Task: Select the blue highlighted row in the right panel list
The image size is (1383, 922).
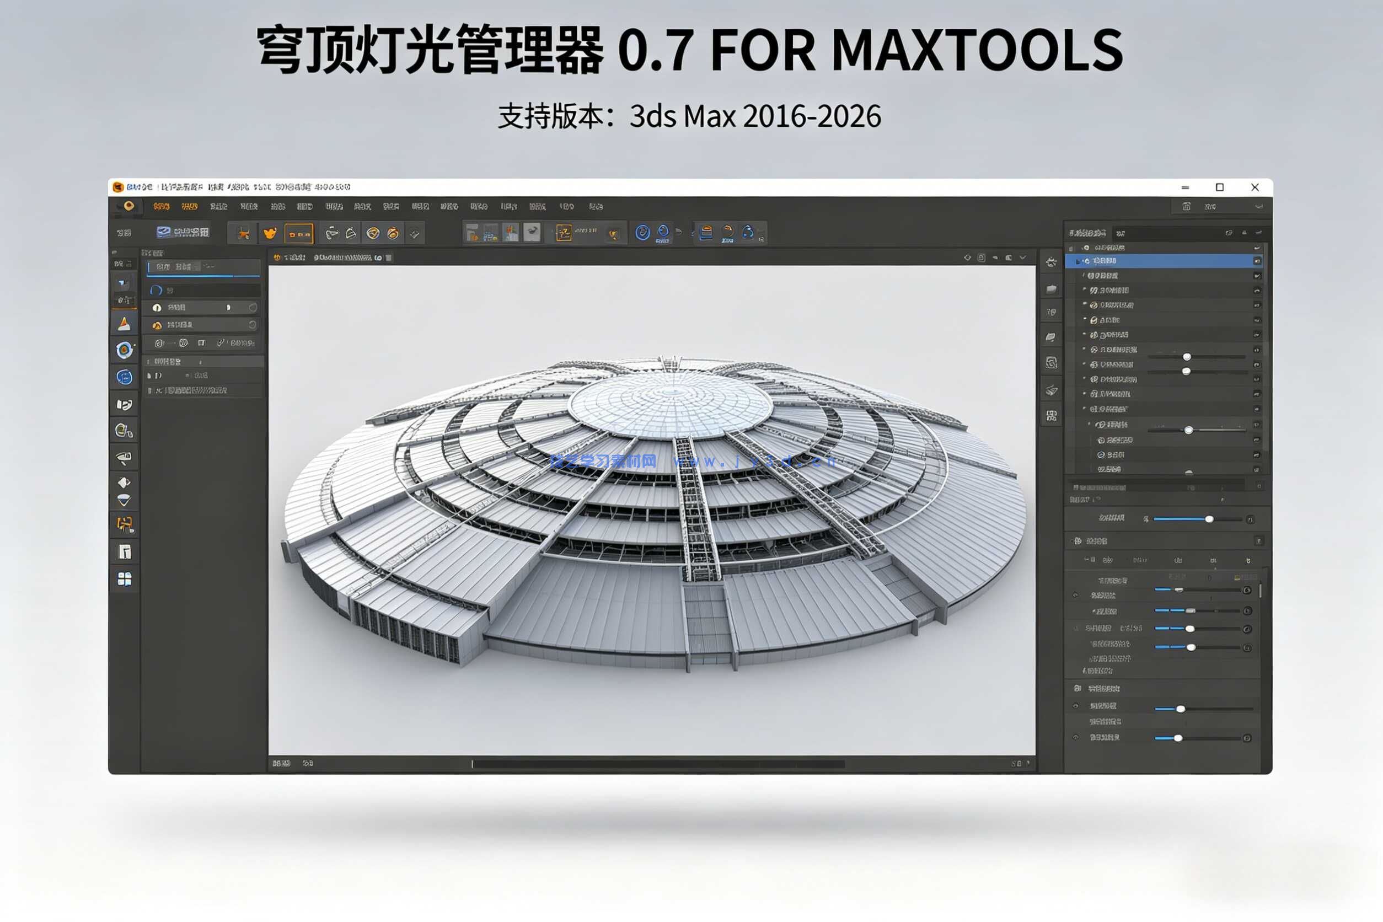Action: (x=1164, y=261)
